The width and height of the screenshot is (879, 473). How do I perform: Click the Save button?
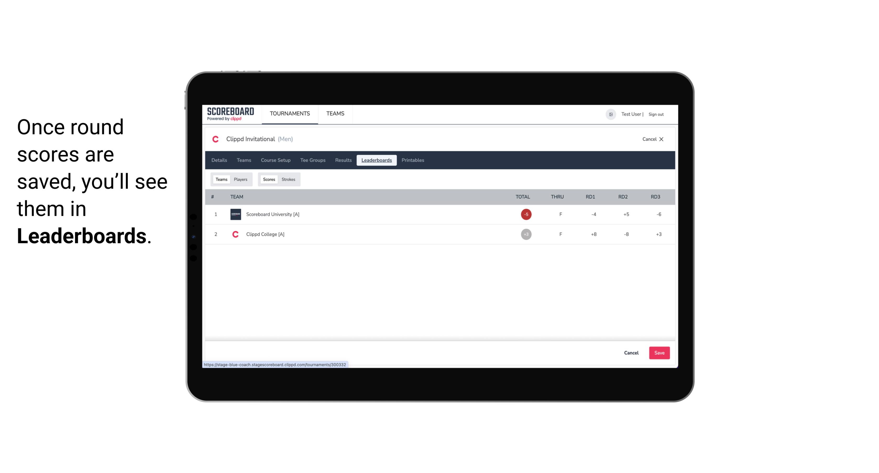[x=659, y=353]
